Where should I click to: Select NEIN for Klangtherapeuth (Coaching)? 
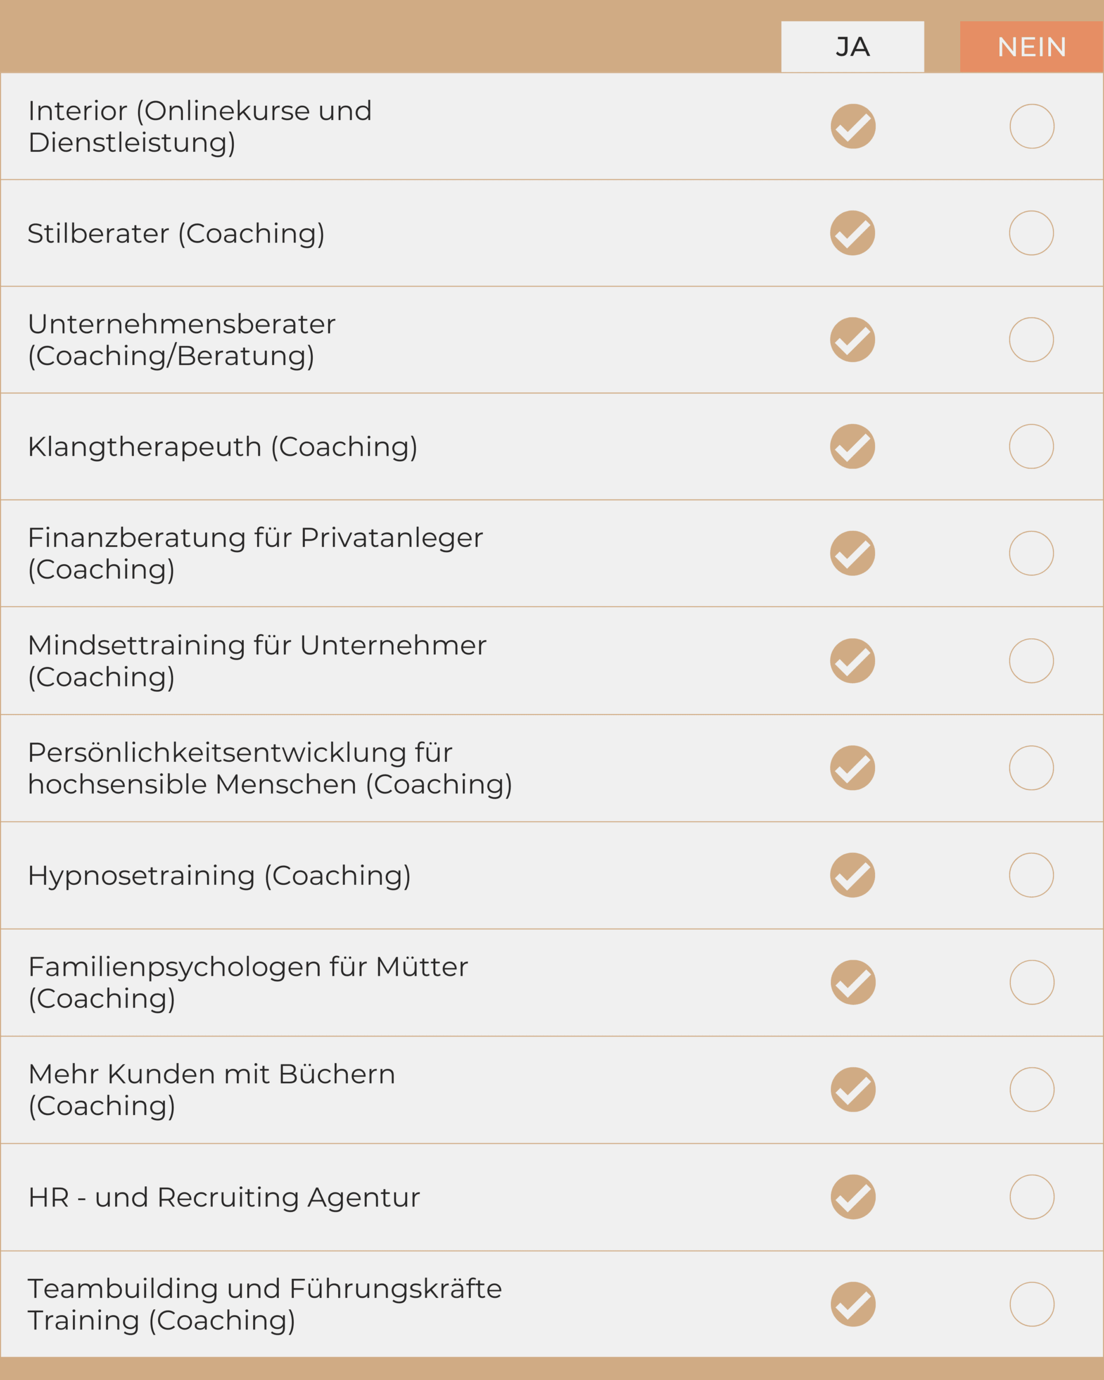point(1031,447)
